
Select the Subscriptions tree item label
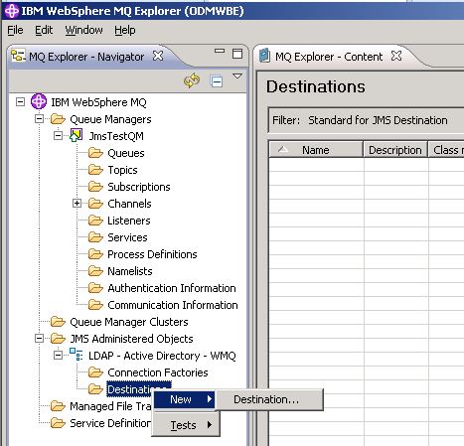139,187
